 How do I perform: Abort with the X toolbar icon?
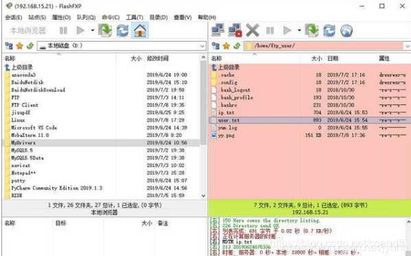[x=253, y=30]
